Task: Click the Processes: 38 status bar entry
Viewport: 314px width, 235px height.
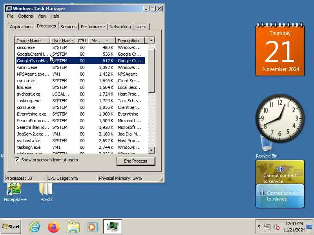Action: [x=25, y=178]
